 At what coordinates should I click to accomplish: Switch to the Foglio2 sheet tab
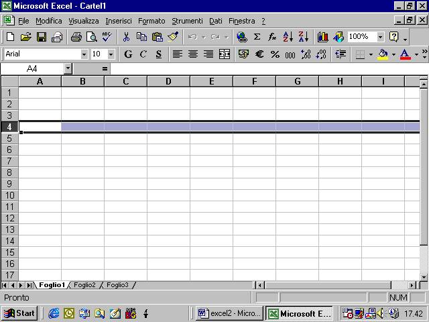[84, 285]
